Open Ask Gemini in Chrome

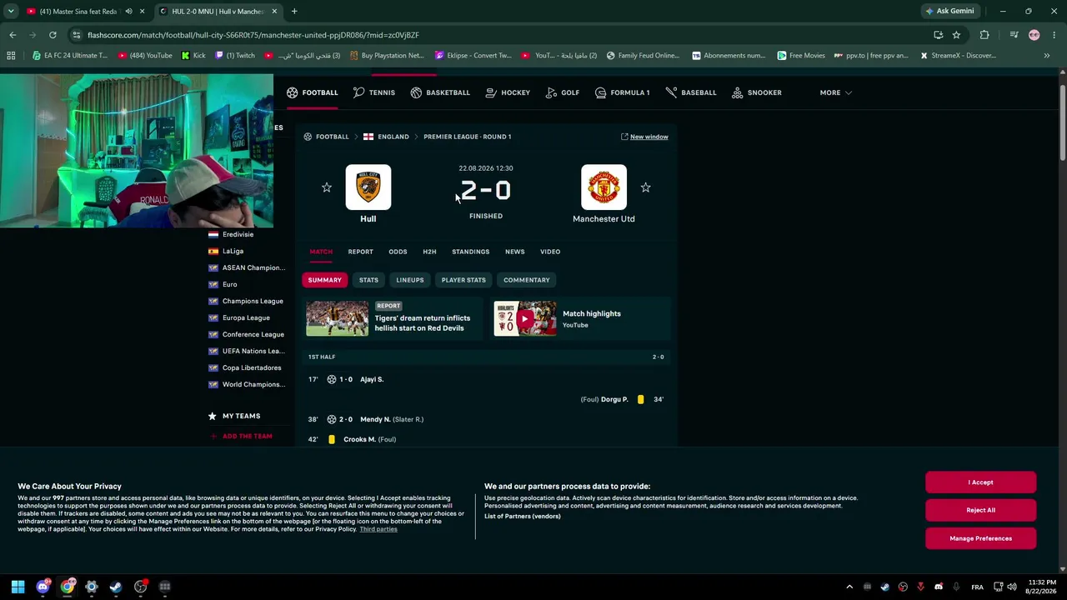(x=949, y=12)
